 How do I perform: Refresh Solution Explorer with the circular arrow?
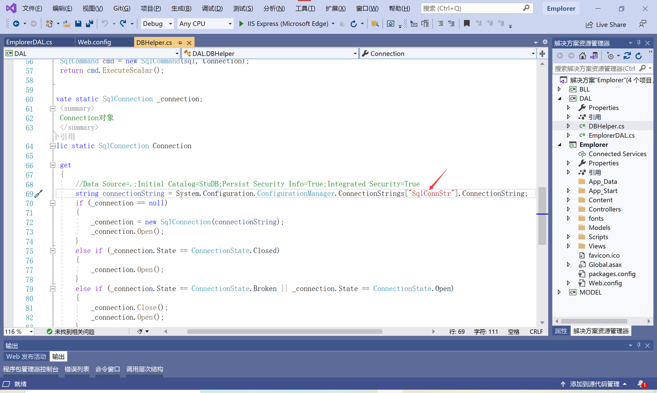639,56
